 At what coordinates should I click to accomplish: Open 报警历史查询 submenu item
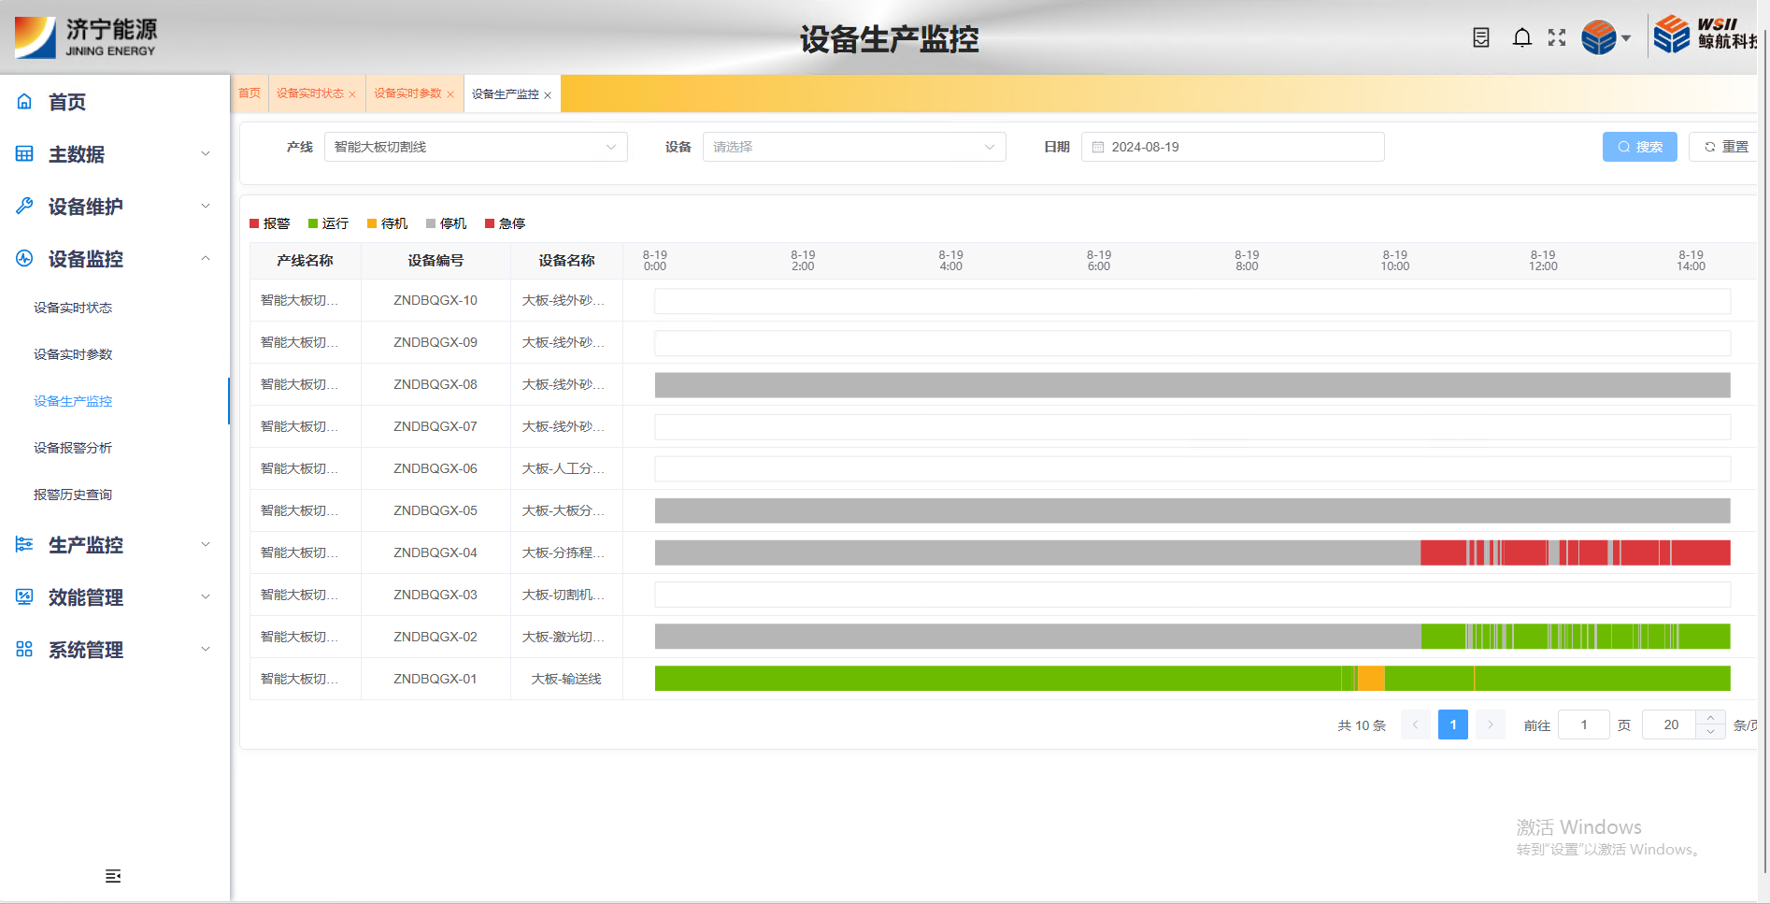[73, 495]
